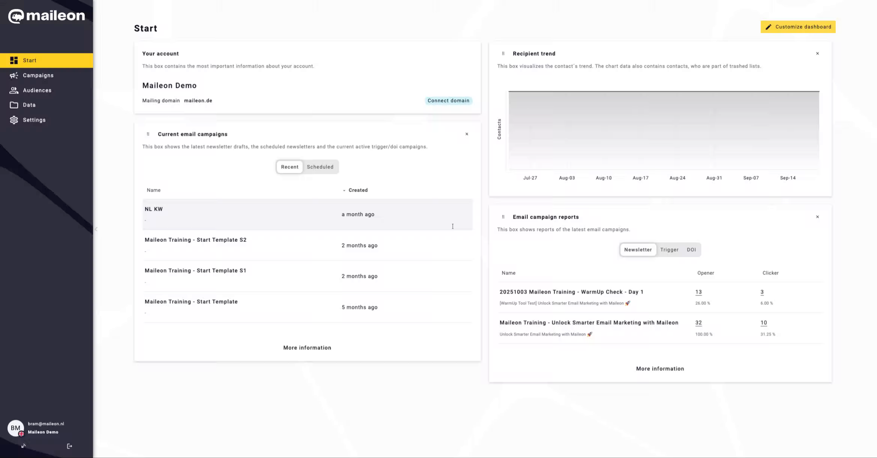
Task: Grab the Current email campaigns drag handle
Action: [x=148, y=134]
